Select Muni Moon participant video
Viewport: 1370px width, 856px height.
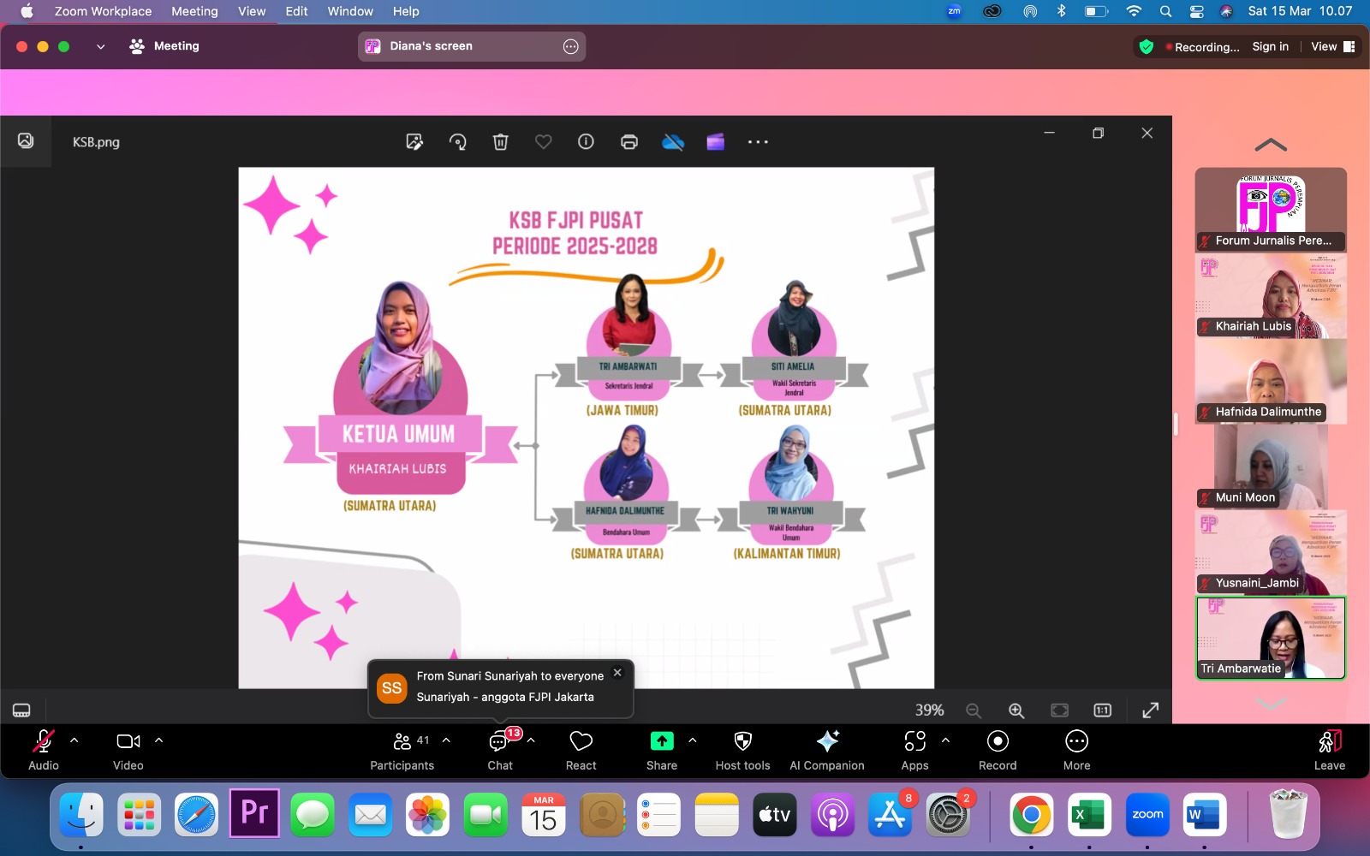click(x=1271, y=467)
